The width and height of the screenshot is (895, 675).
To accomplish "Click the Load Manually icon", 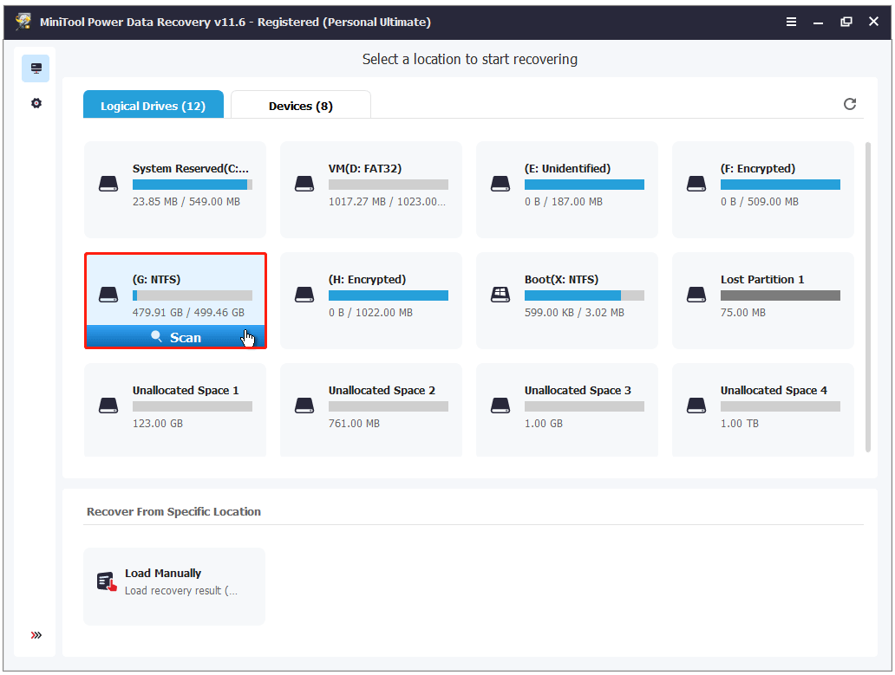I will 107,581.
